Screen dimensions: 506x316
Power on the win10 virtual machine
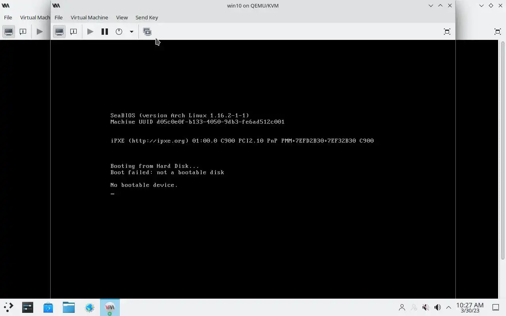90,32
